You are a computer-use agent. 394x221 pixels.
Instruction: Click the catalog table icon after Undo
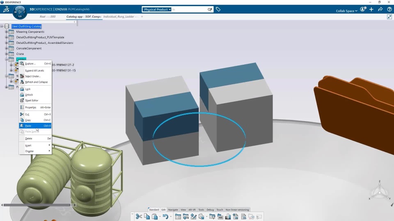click(178, 216)
